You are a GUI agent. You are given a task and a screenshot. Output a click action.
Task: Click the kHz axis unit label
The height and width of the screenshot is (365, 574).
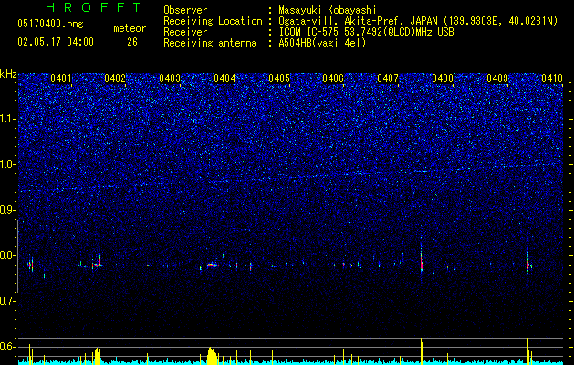click(x=8, y=74)
